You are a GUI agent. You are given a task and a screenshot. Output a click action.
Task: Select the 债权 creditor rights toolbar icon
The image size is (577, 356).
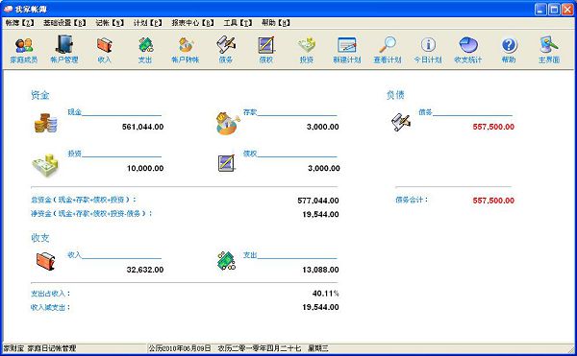pos(266,50)
